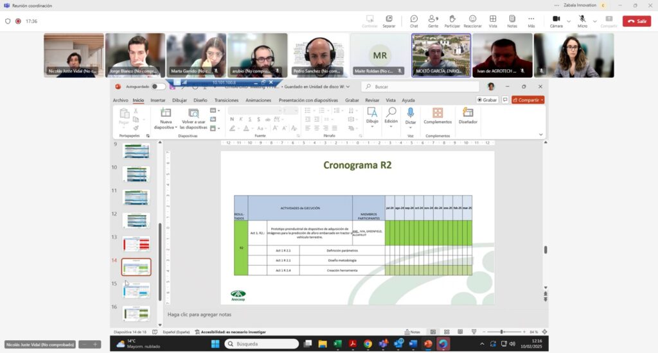Open the Animaciones ribbon tab
Screen dimensions: 658x353
pos(258,100)
